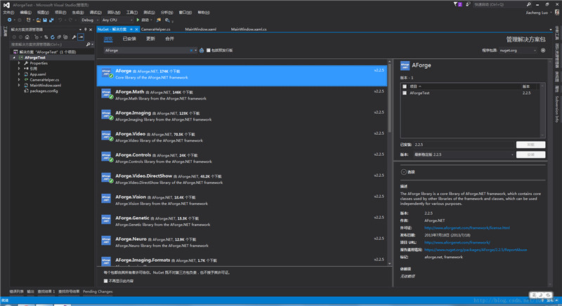Click the notifications flag filter icon
Viewport: 562px width, 306px height.
[x=455, y=4]
